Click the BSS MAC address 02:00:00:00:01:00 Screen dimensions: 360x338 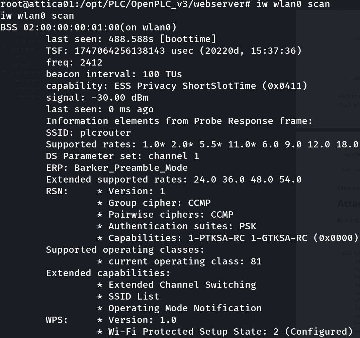pos(71,27)
